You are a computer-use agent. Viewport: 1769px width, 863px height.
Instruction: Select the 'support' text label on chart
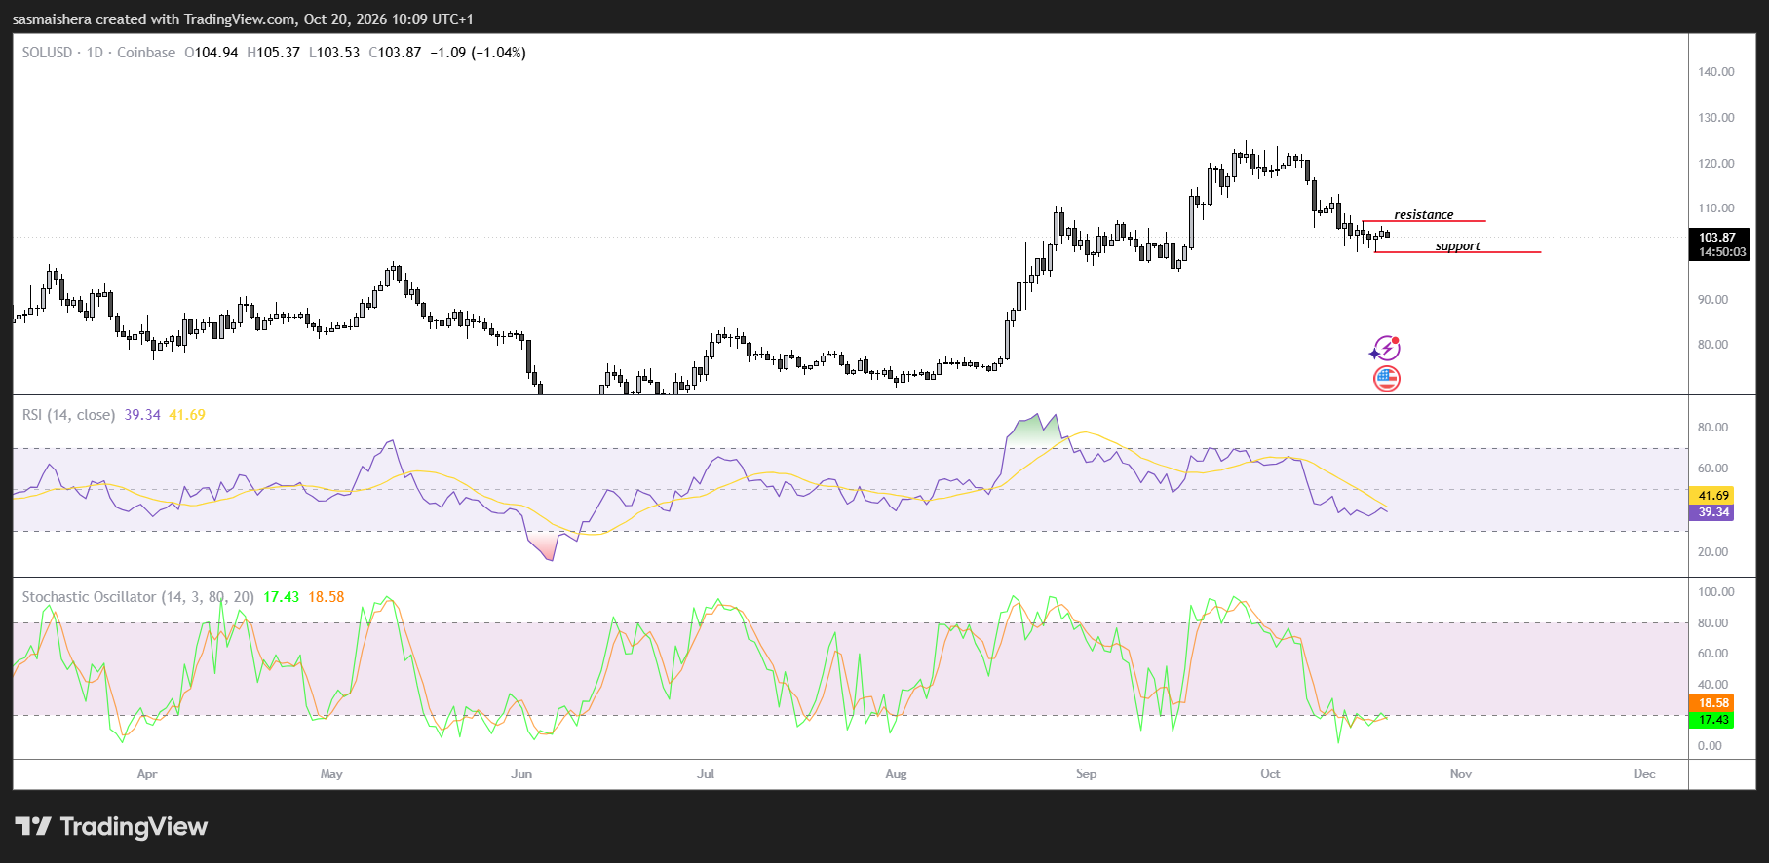pyautogui.click(x=1457, y=245)
